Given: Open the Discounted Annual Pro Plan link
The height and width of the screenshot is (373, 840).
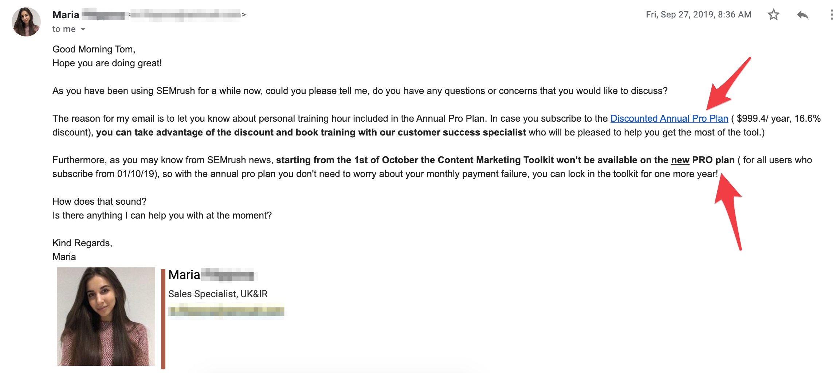Looking at the screenshot, I should pos(669,118).
